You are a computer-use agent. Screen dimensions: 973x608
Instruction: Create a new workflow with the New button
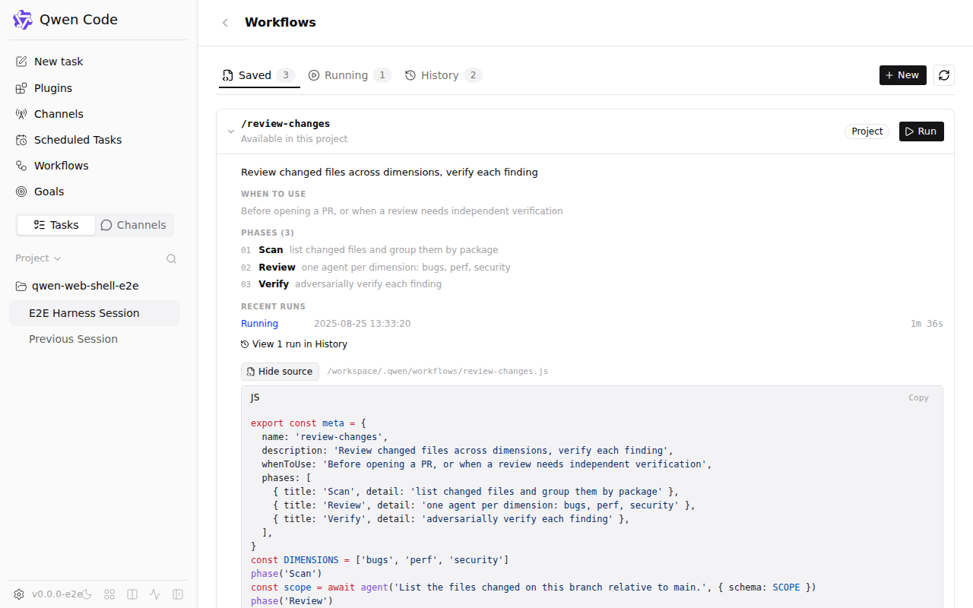(902, 75)
